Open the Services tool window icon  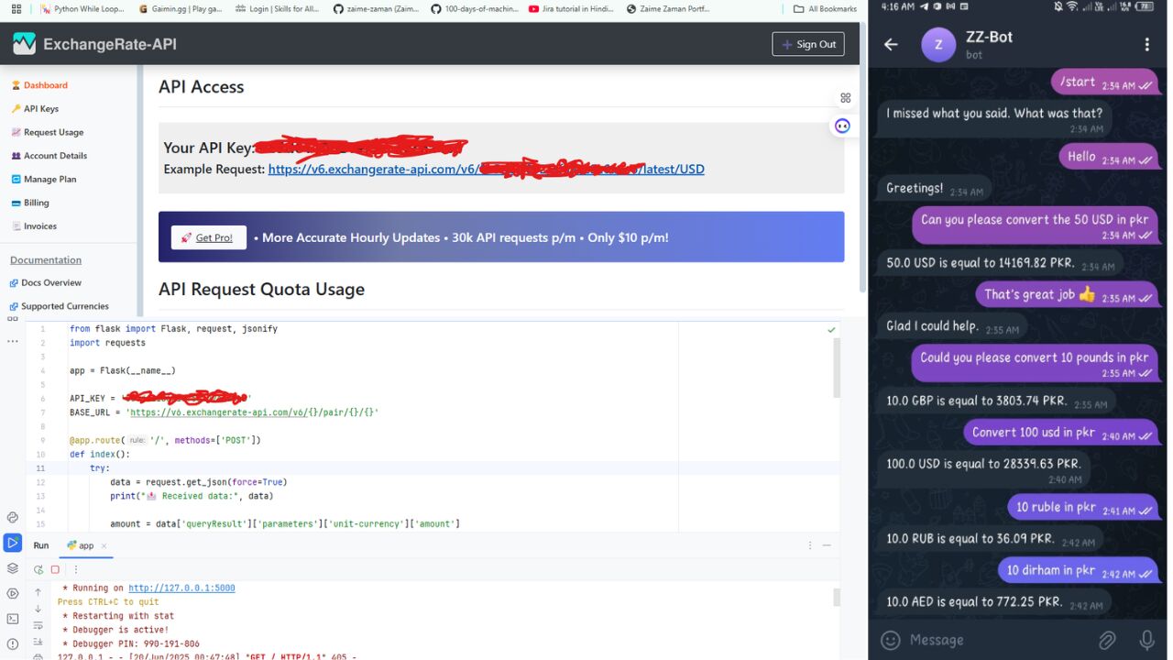coord(13,593)
